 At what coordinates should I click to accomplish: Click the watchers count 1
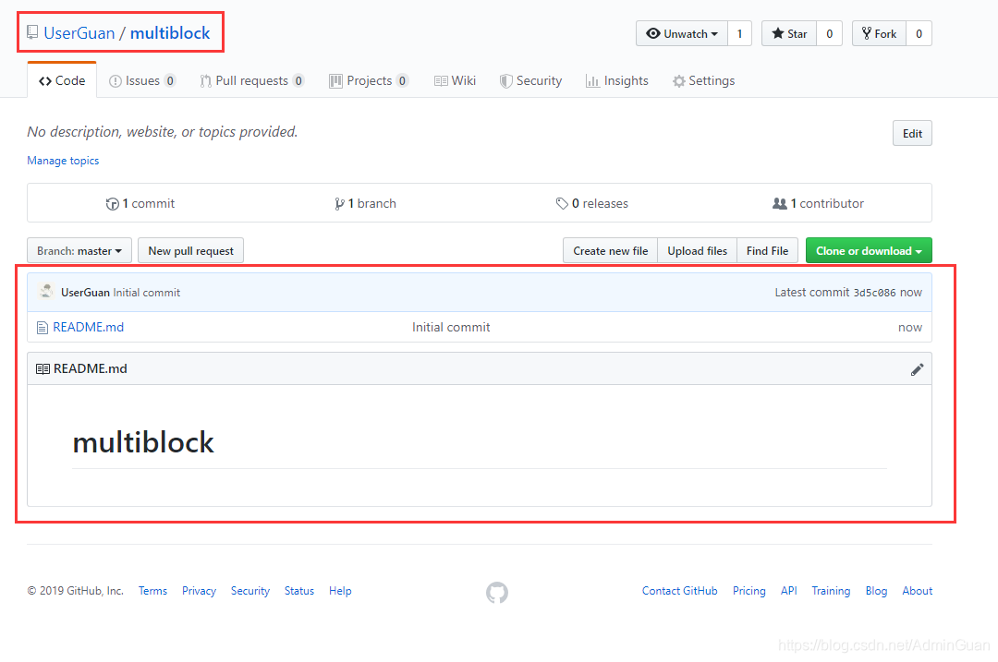pyautogui.click(x=739, y=34)
